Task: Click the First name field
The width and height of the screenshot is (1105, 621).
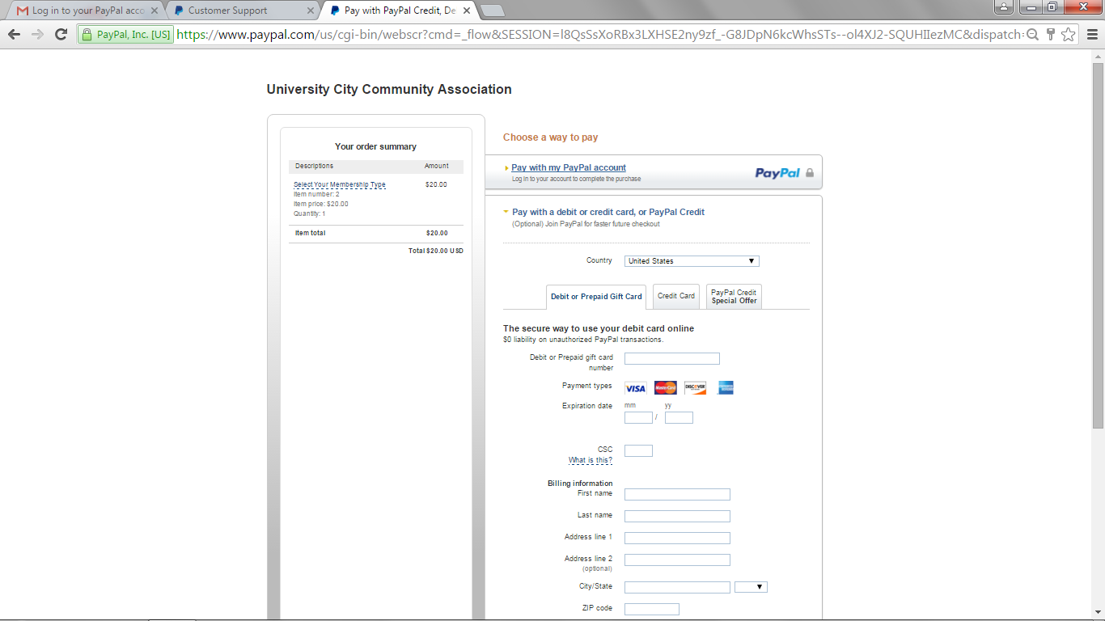Action: [x=677, y=495]
